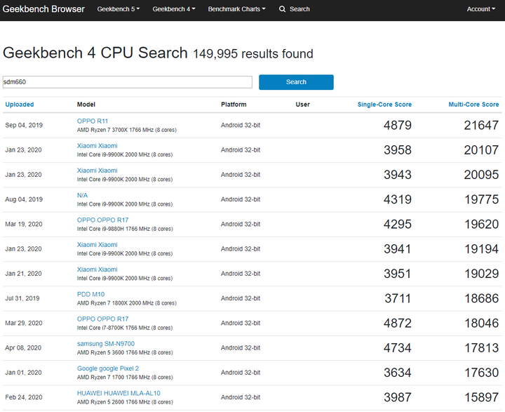This screenshot has width=505, height=412.
Task: Click the date Feb 24, 2020
Action: (x=24, y=397)
